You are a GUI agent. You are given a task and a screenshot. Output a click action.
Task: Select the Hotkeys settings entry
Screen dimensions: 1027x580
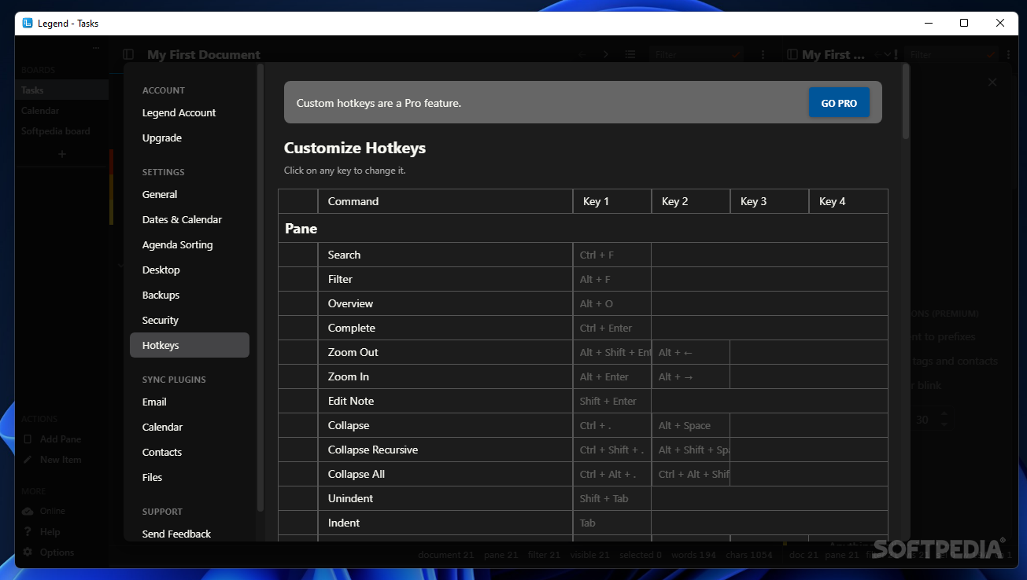190,345
